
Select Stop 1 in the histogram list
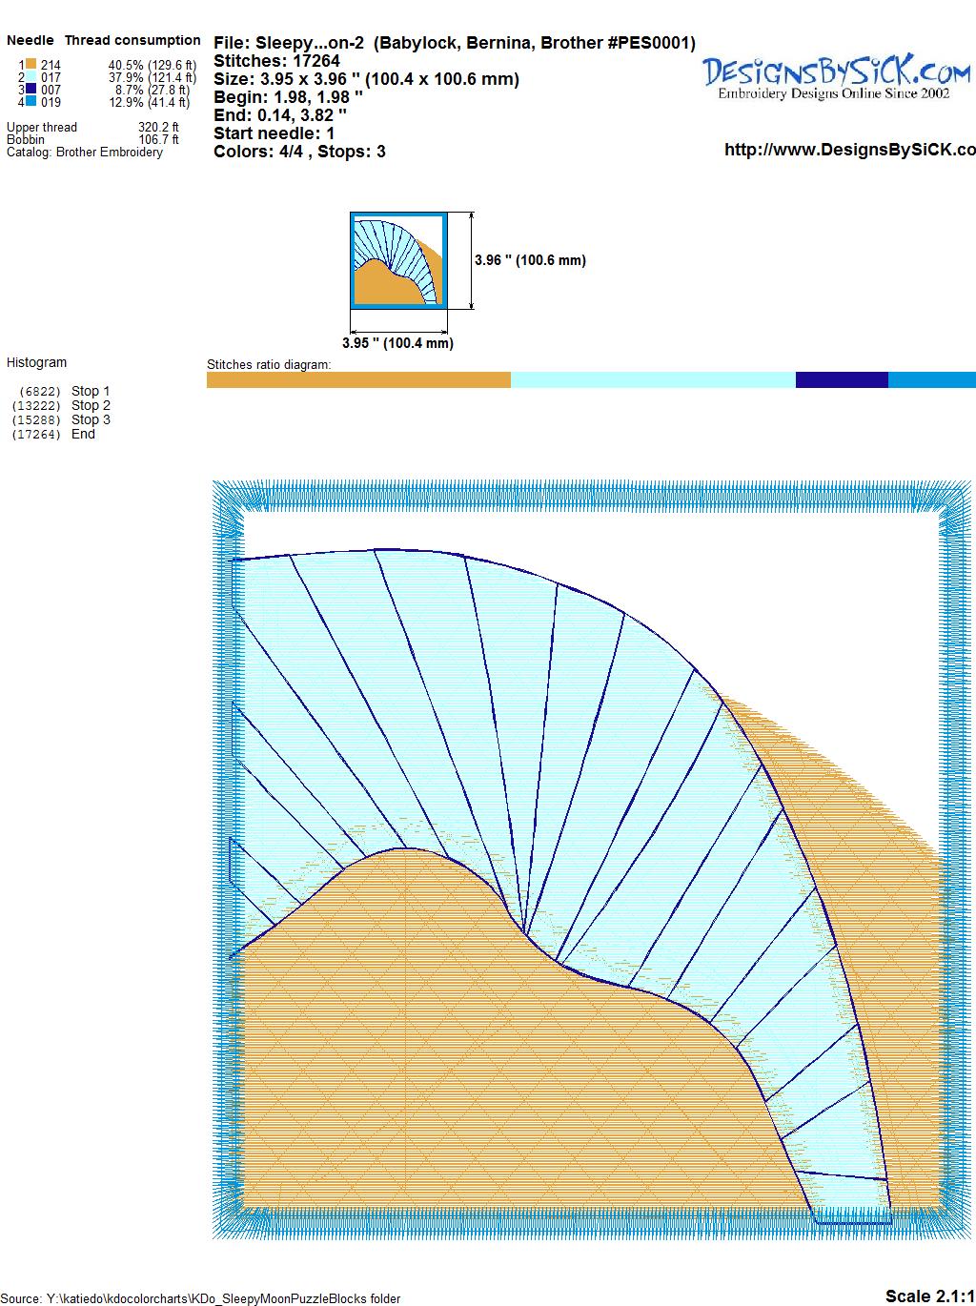(91, 391)
